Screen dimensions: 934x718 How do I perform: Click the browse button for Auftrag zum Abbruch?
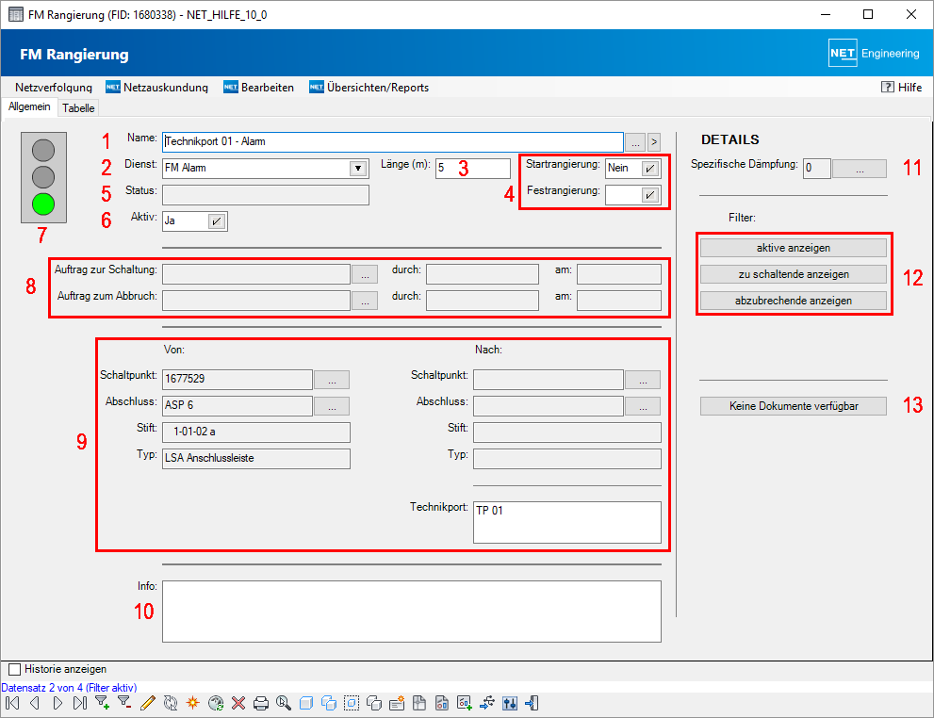[x=365, y=301]
